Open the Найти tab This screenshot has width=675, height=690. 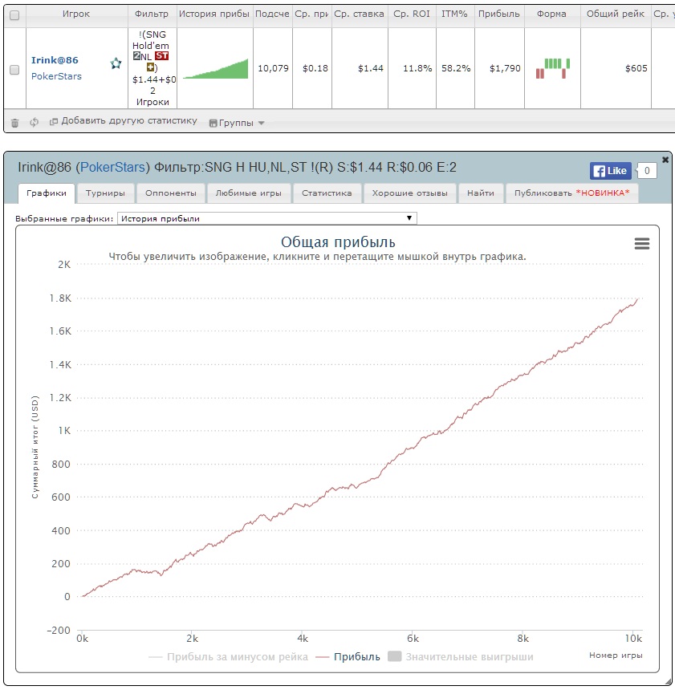click(481, 193)
